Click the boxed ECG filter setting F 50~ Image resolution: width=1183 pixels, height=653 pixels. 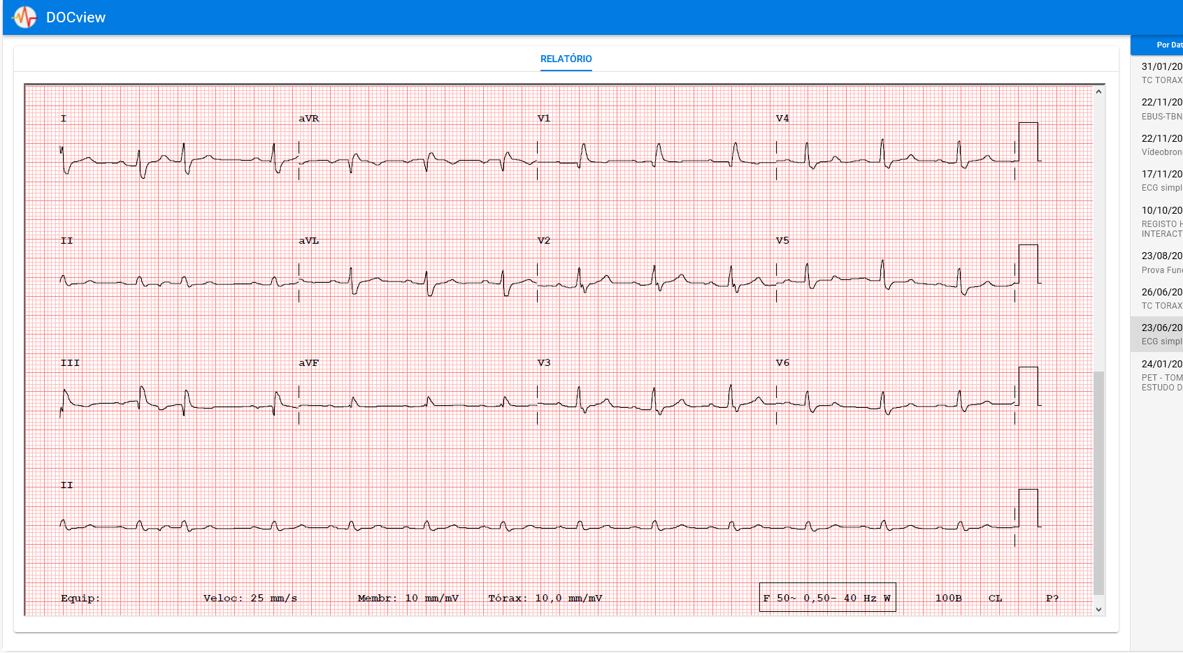827,598
